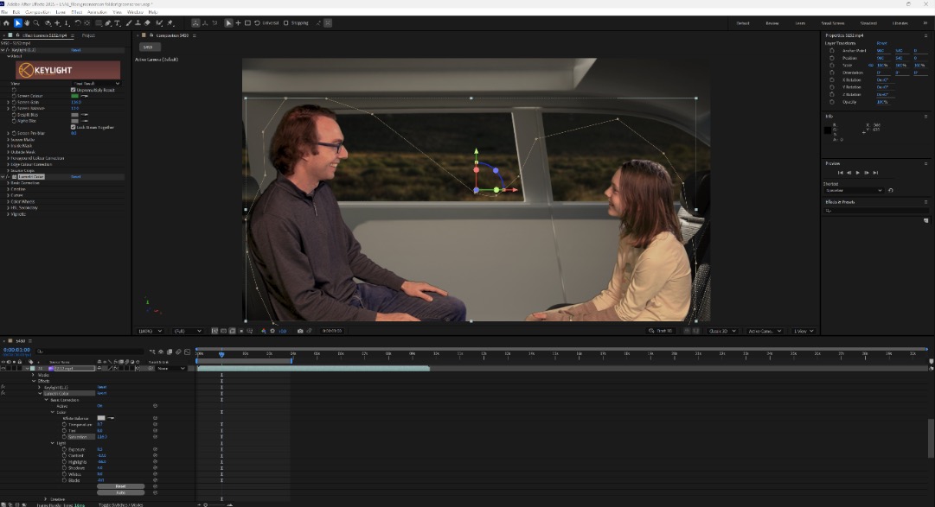This screenshot has height=507, width=935.
Task: Open the Keylight View dropdown
Action: (97, 84)
